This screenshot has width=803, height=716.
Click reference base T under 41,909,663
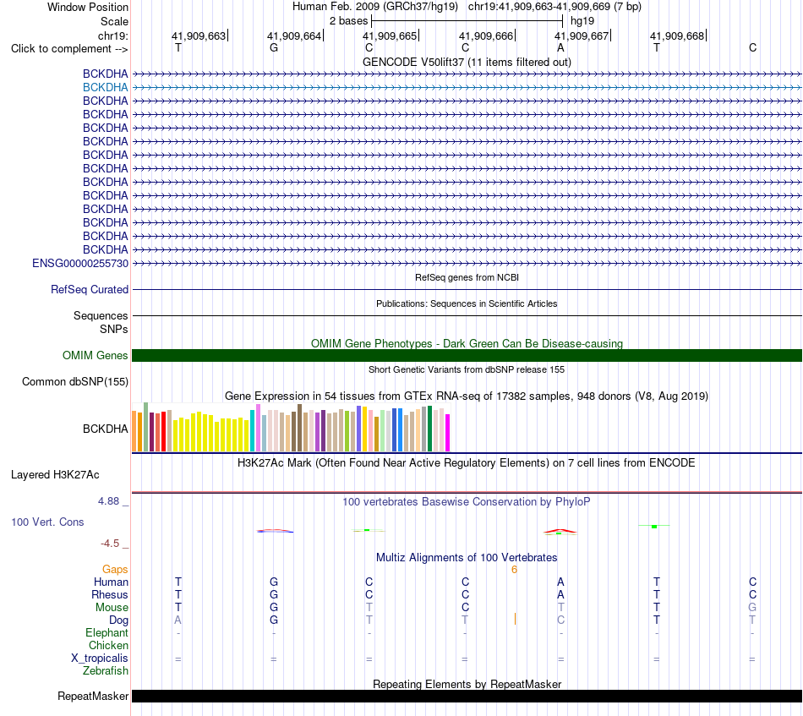tap(178, 48)
